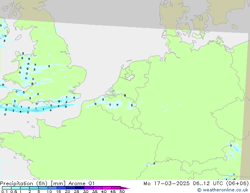Click the '20' legend scale label

point(67,191)
